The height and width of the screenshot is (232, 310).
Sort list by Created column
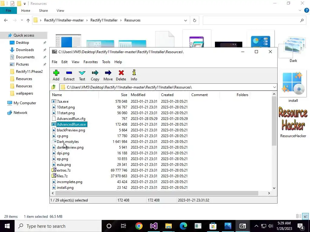click(x=174, y=95)
